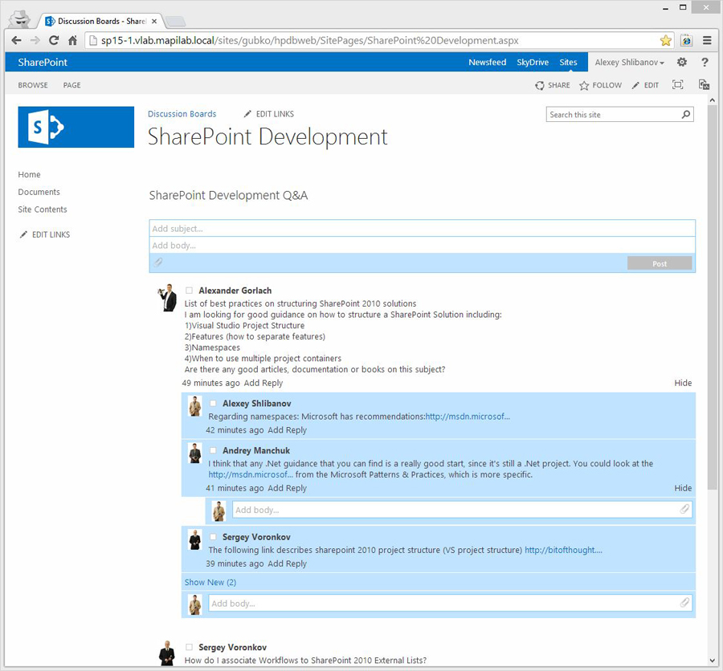Open Newsfeed in the top bar

pos(488,63)
